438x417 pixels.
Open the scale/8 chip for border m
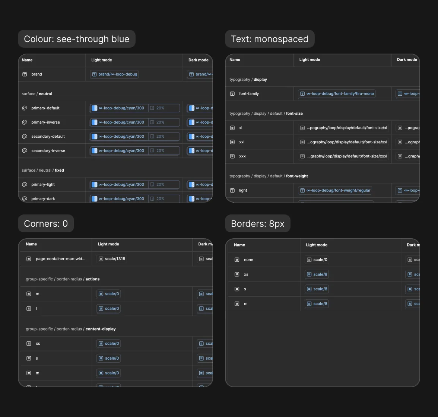317,303
